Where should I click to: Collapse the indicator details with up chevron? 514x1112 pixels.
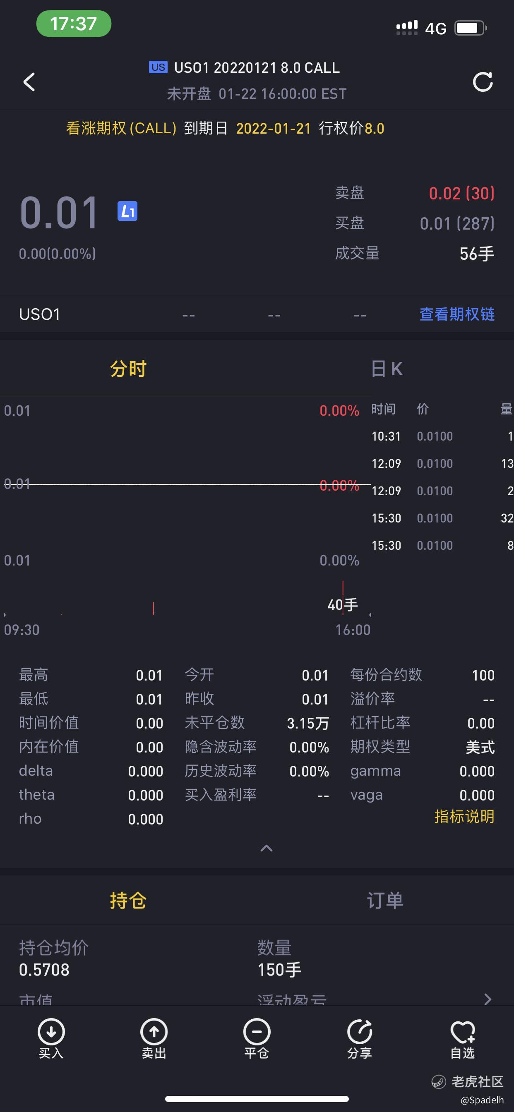pos(267,848)
